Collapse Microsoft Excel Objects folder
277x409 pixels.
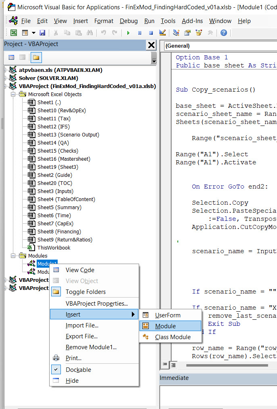(x=13, y=94)
